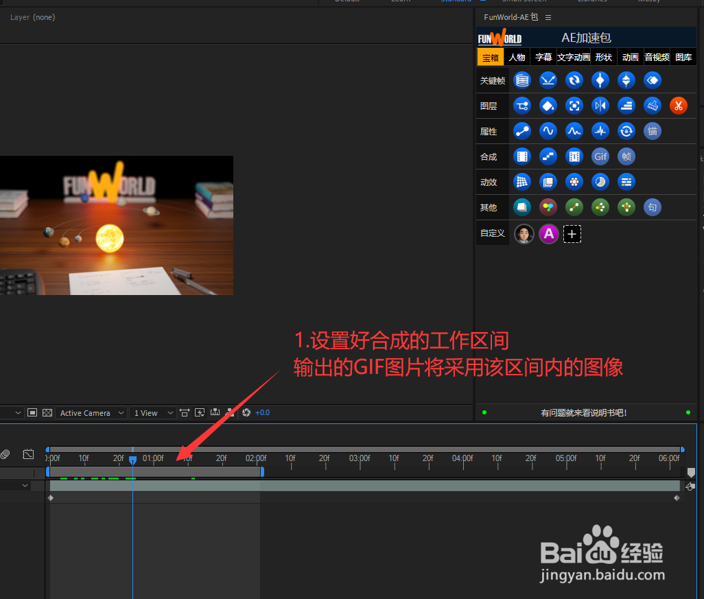Click the keyframe diamond at timeline start
Screen dimensions: 704x599
[51, 498]
